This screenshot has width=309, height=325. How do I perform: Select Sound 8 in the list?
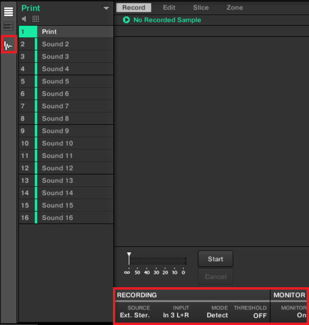click(x=66, y=119)
